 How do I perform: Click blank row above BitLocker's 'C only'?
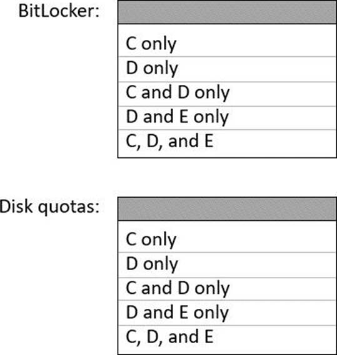(227, 27)
